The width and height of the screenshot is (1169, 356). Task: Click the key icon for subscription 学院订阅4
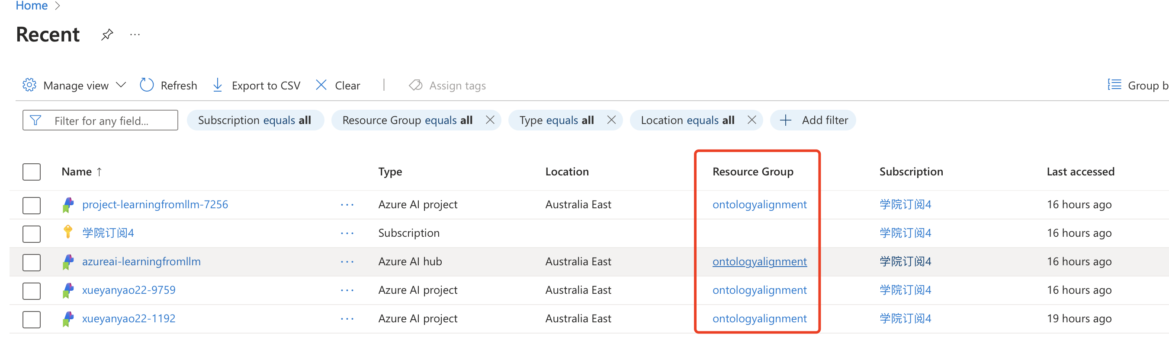68,232
